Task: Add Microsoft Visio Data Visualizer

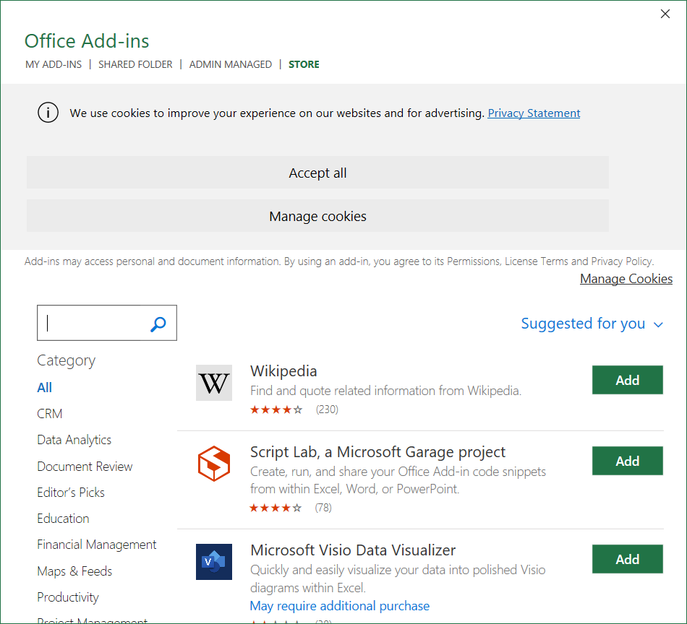Action: click(627, 559)
